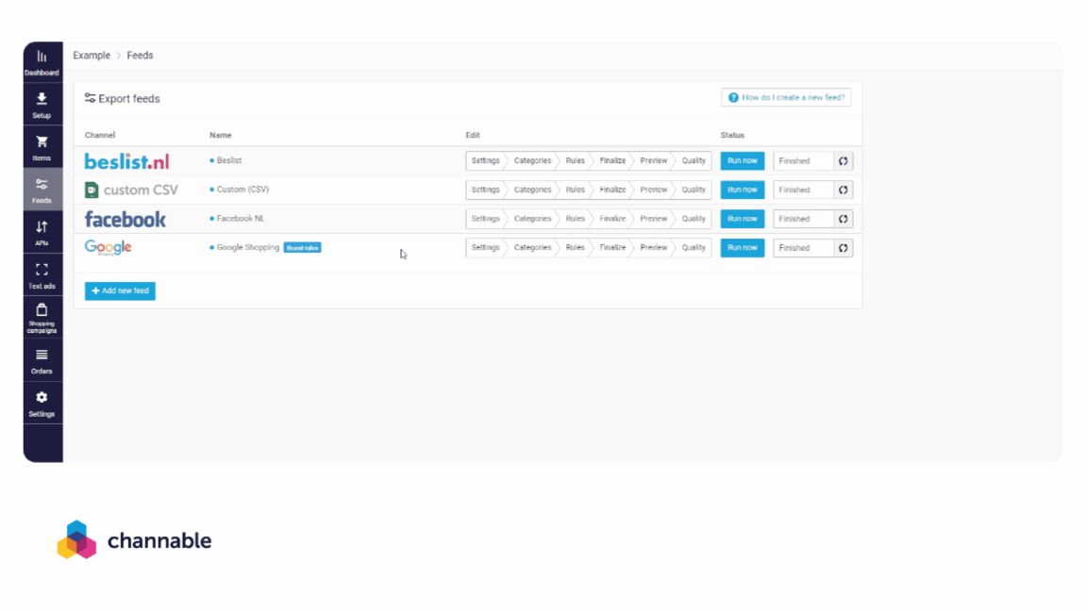
Task: Open Finalize step for Facebook NL feed
Action: pos(612,219)
